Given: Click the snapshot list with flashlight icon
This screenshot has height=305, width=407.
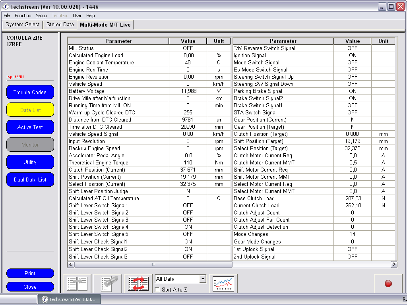Looking at the screenshot, I should point(108,284).
